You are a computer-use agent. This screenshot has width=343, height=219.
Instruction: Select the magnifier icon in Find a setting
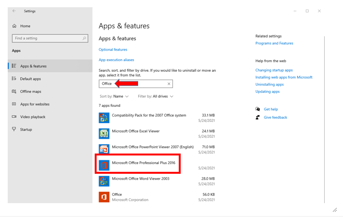pyautogui.click(x=84, y=39)
